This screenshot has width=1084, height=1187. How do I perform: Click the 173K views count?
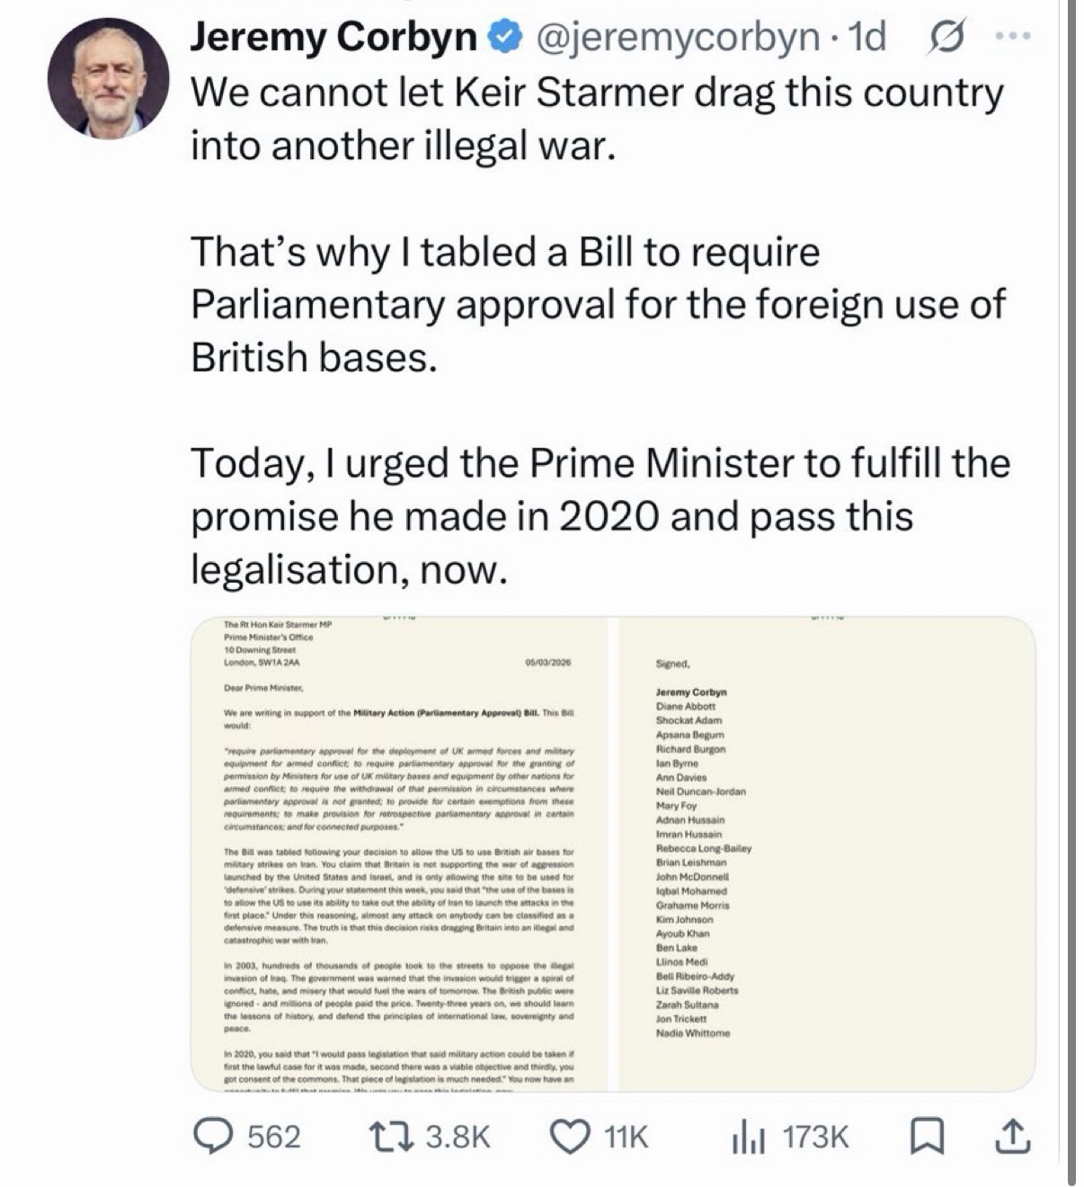click(x=815, y=1138)
